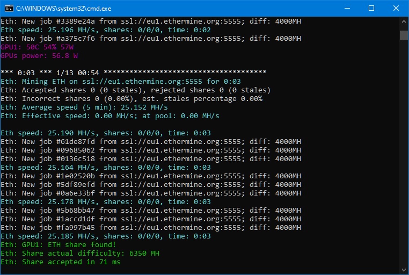This screenshot has width=409, height=275.
Task: Click the Eth speed: 25.190 MH/s line
Action: [x=106, y=133]
